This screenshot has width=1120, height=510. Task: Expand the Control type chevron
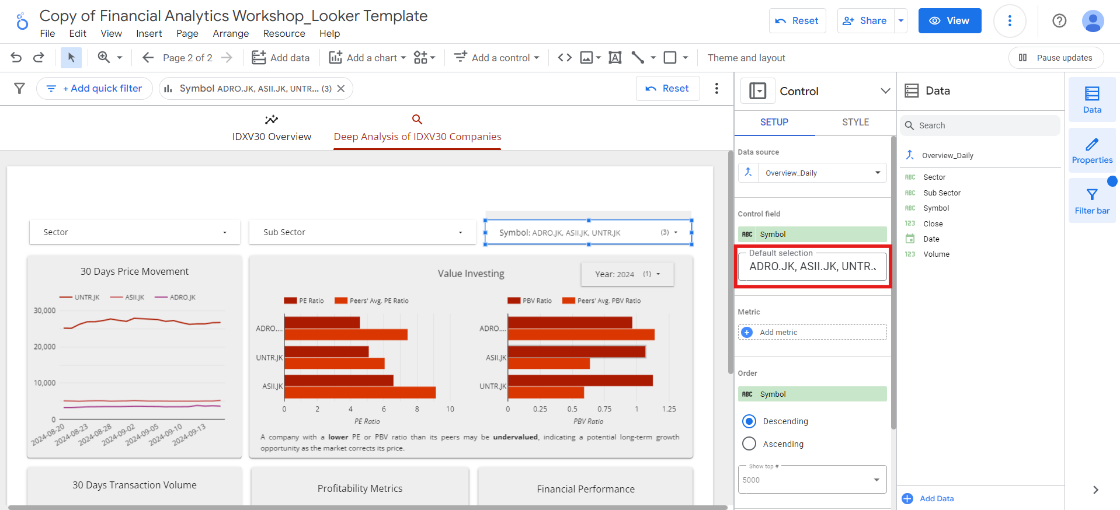(x=885, y=91)
